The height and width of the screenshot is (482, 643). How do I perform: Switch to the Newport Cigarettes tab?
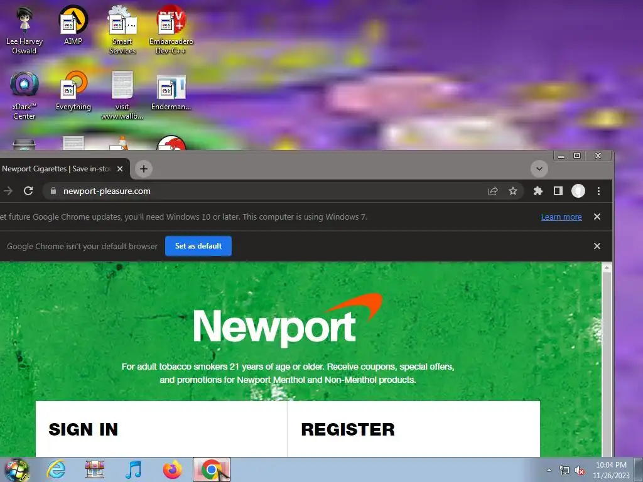(x=57, y=169)
